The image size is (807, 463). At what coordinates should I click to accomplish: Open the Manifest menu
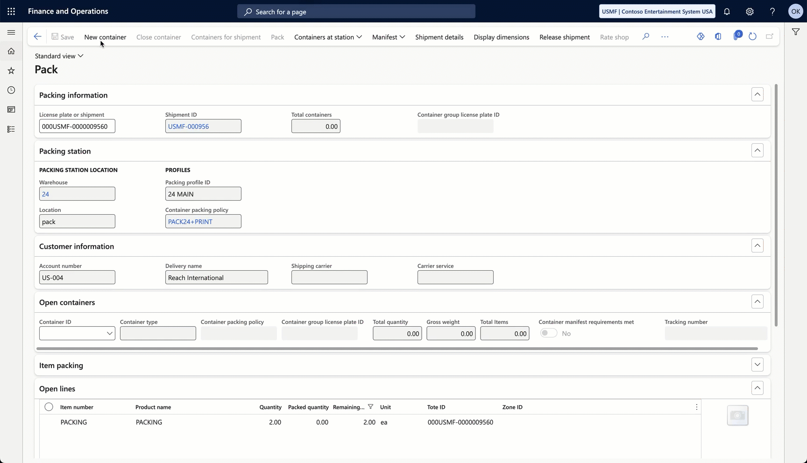pyautogui.click(x=389, y=37)
